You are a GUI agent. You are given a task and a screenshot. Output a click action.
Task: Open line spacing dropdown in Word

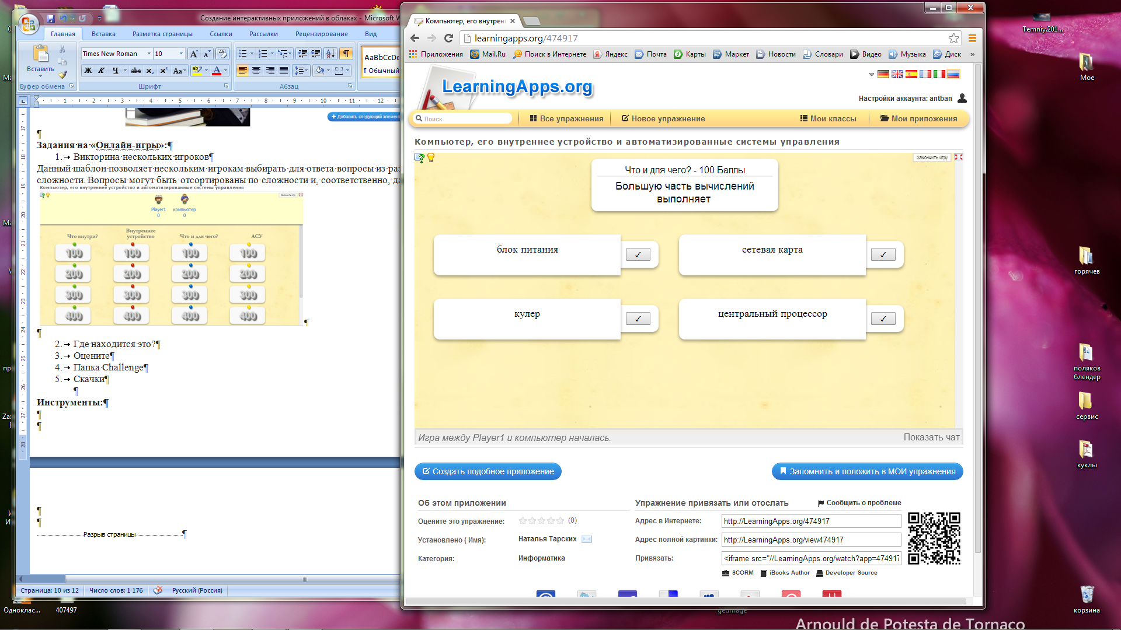[301, 71]
